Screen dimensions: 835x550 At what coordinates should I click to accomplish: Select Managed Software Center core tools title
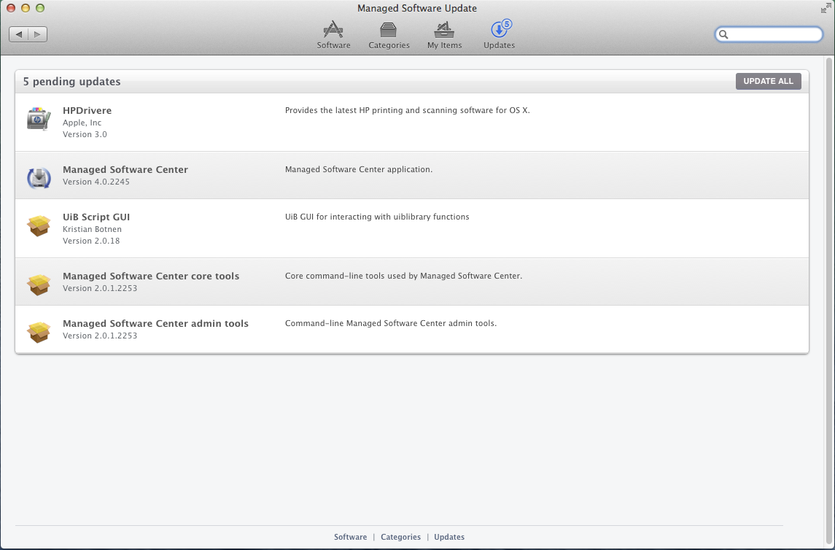151,276
